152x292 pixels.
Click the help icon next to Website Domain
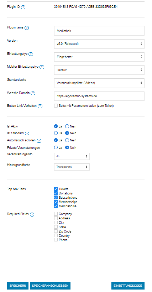click(33, 93)
